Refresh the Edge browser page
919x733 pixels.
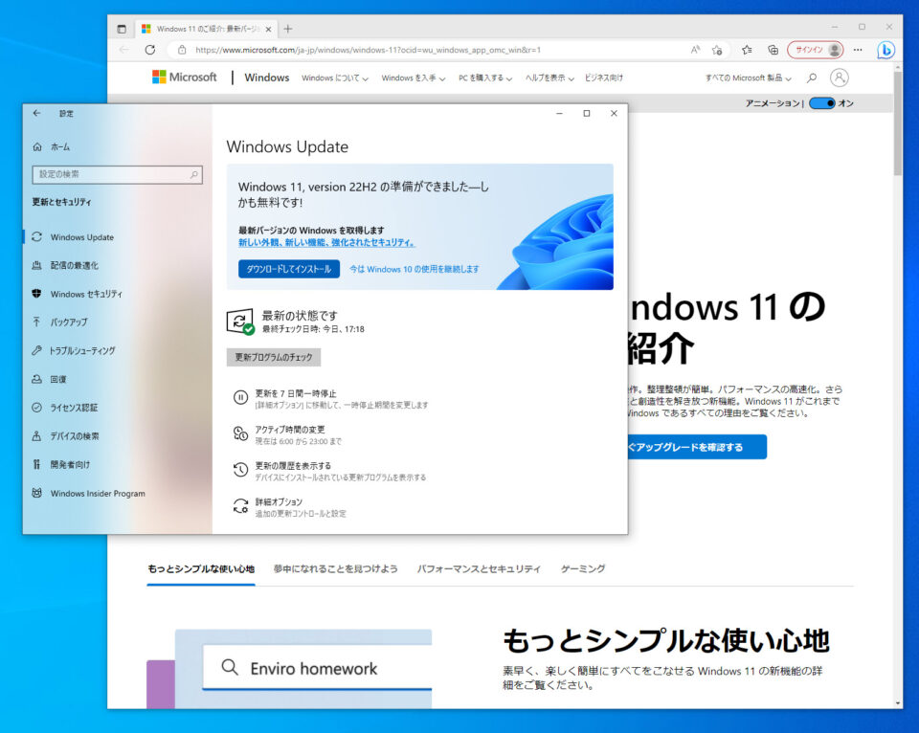pos(150,50)
